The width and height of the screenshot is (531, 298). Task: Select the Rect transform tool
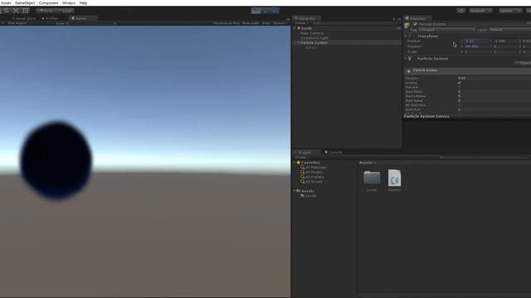pos(26,11)
